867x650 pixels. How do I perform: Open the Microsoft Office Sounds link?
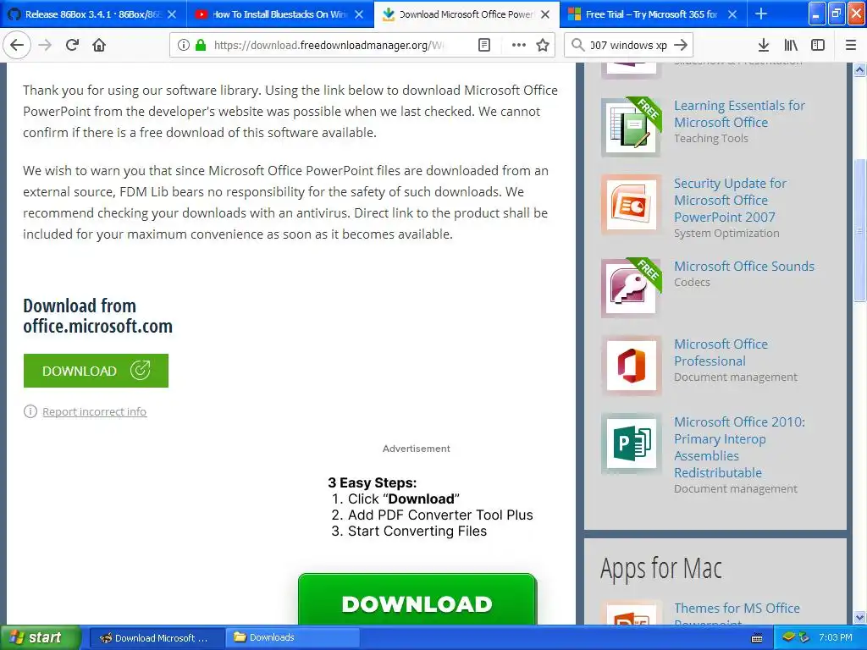pos(743,266)
